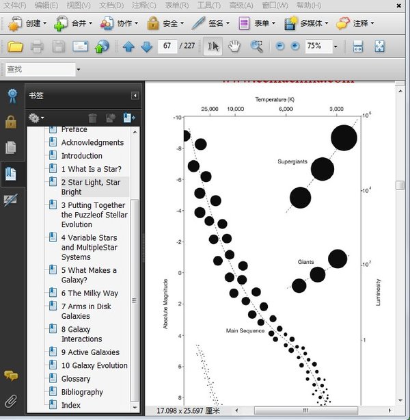
Task: Open the Glossary bookmark
Action: [76, 379]
